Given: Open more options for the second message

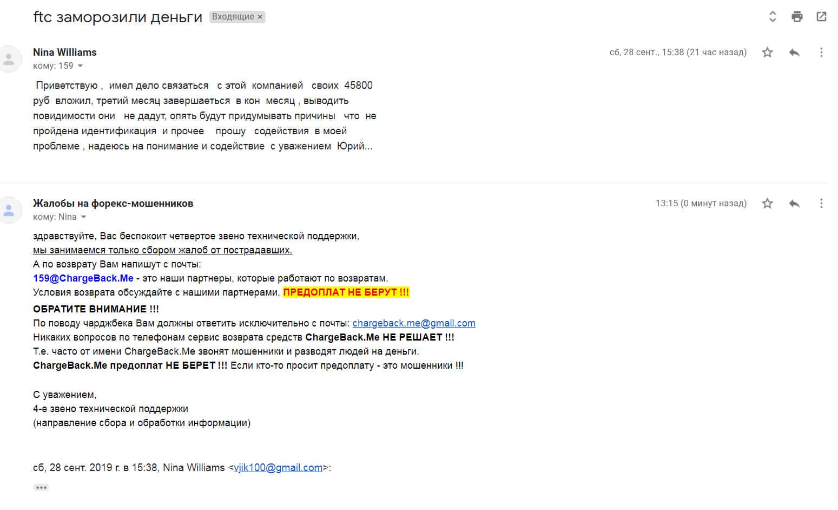Looking at the screenshot, I should click(821, 204).
